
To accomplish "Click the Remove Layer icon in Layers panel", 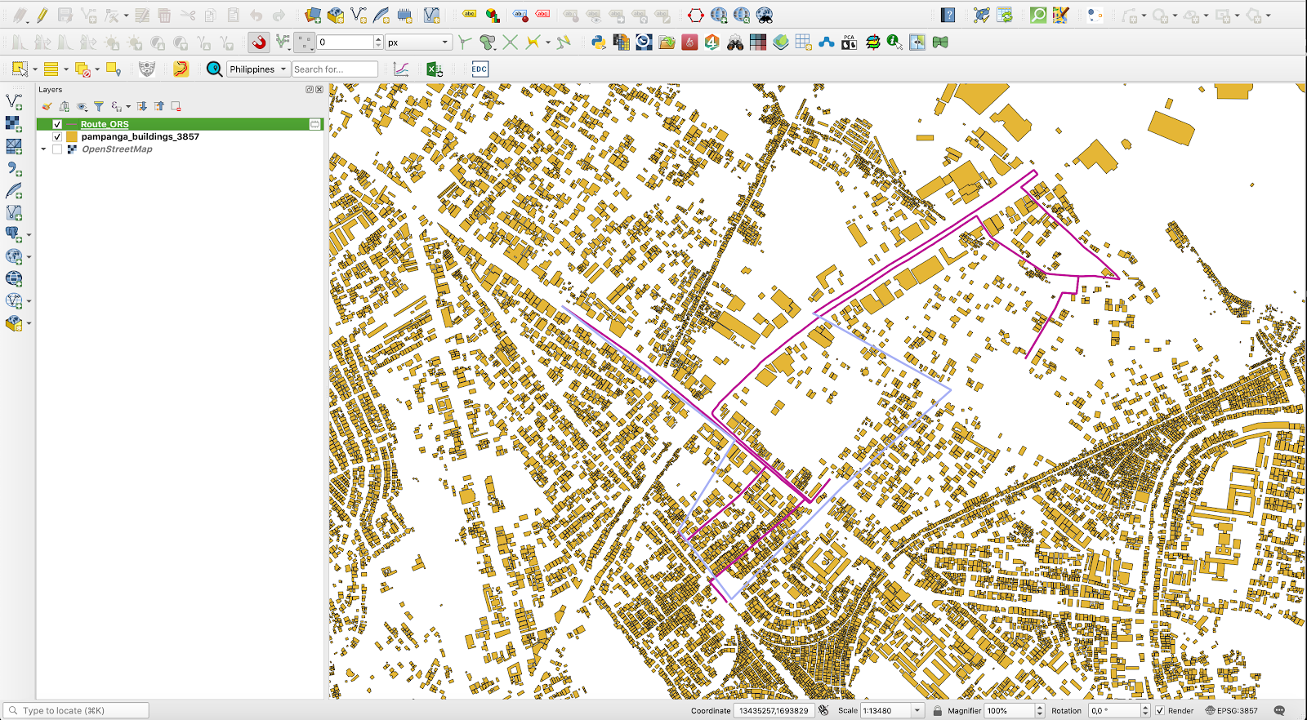I will 176,106.
